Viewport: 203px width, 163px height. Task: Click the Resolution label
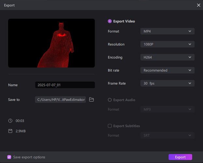116,44
